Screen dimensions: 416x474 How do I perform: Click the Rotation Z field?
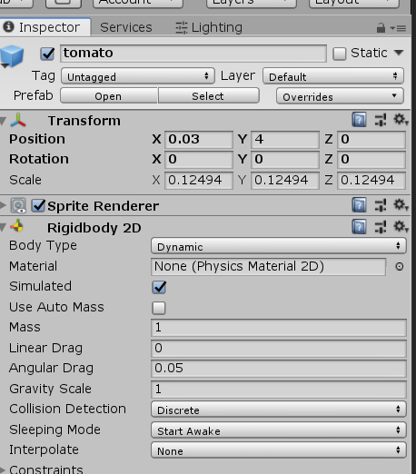(371, 160)
